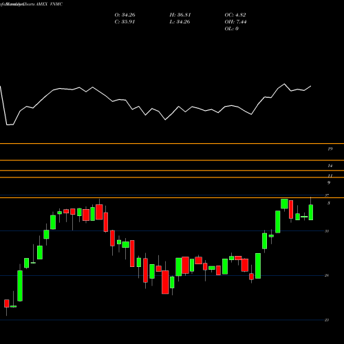Click the high price value H: 36.81
The width and height of the screenshot is (344, 344).
pos(180,15)
